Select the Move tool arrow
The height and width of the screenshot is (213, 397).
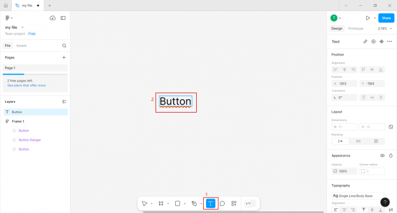pyautogui.click(x=144, y=204)
